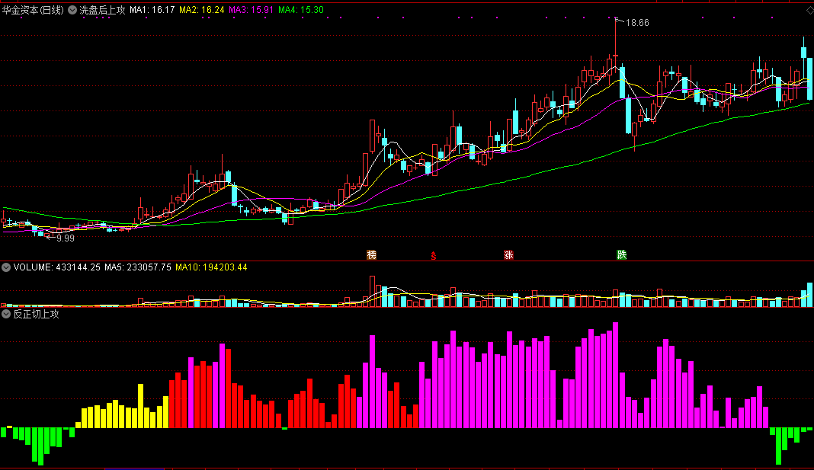Click the MA1: 16.17 value
Screen dimensions: 814x470
pyautogui.click(x=152, y=10)
